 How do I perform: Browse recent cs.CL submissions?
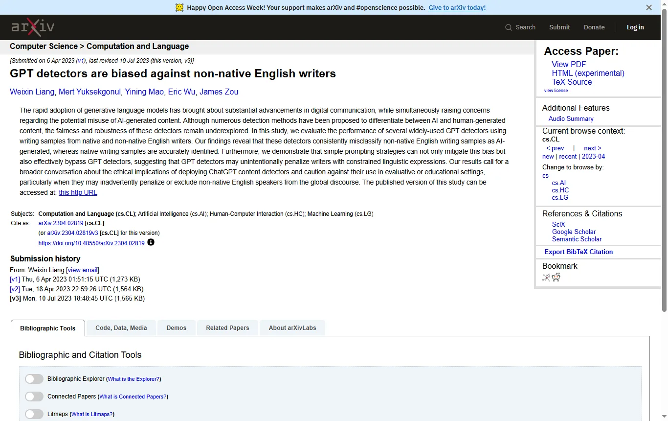(568, 157)
